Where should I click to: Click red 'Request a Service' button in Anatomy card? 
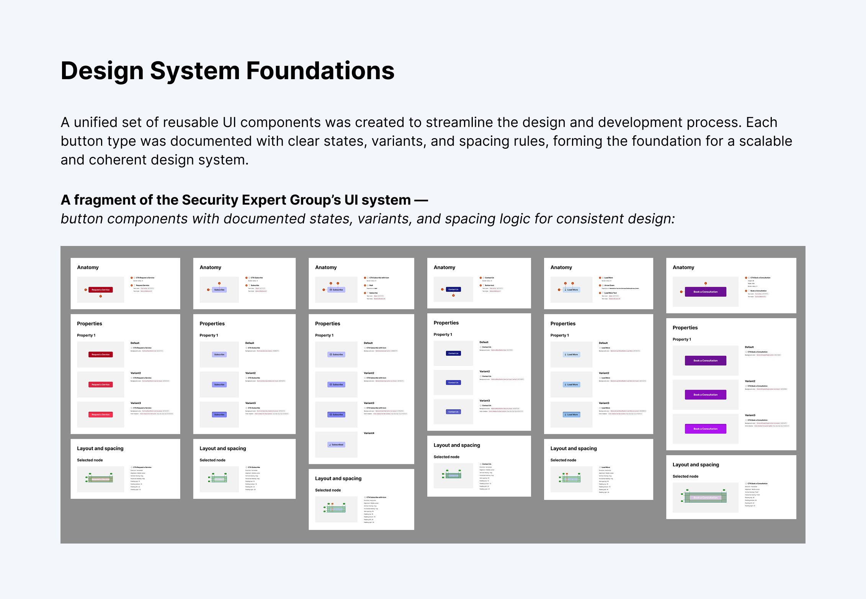(x=100, y=290)
